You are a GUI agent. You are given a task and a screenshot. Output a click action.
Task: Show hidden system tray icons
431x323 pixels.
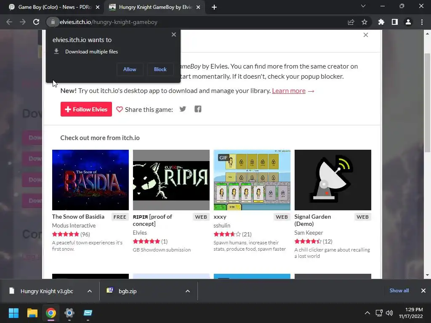[367, 313]
